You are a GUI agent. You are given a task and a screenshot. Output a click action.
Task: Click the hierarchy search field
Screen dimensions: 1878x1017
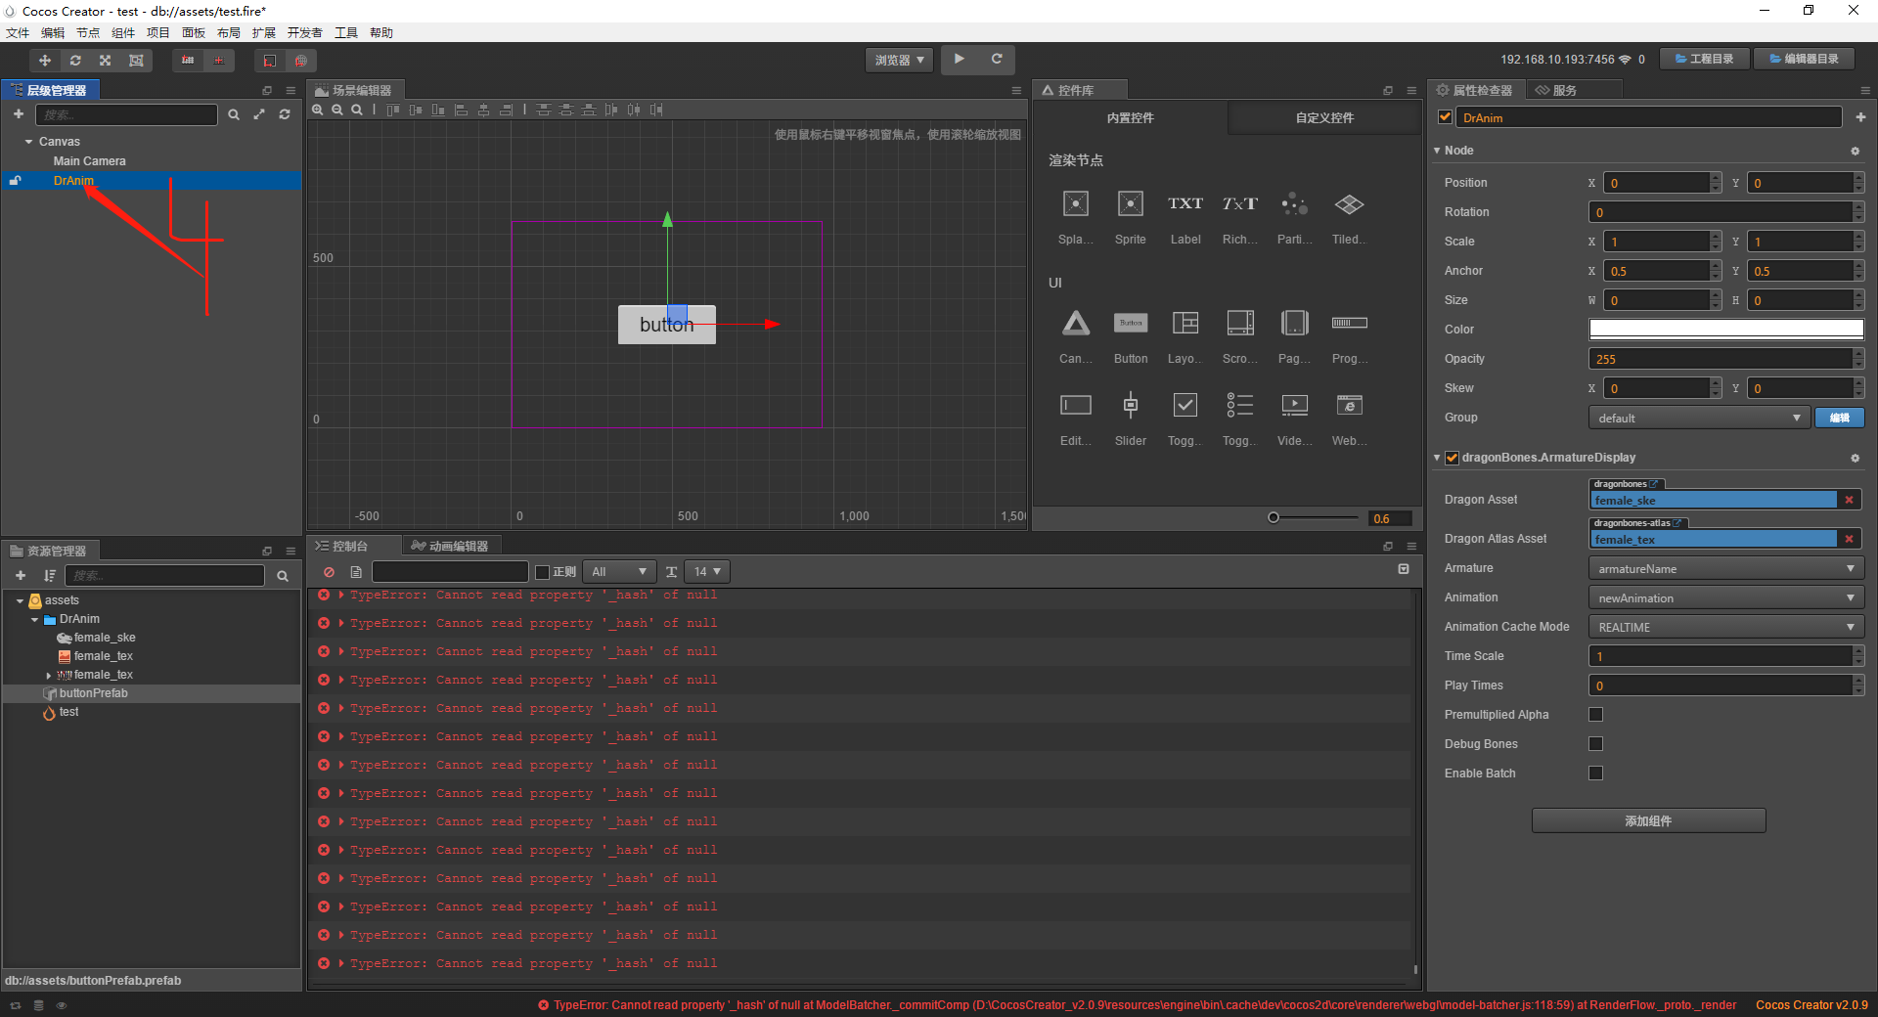[127, 114]
